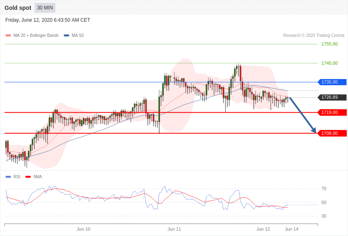Click the RSI 50 level label
This screenshot has width=348, height=236.
tap(324, 202)
